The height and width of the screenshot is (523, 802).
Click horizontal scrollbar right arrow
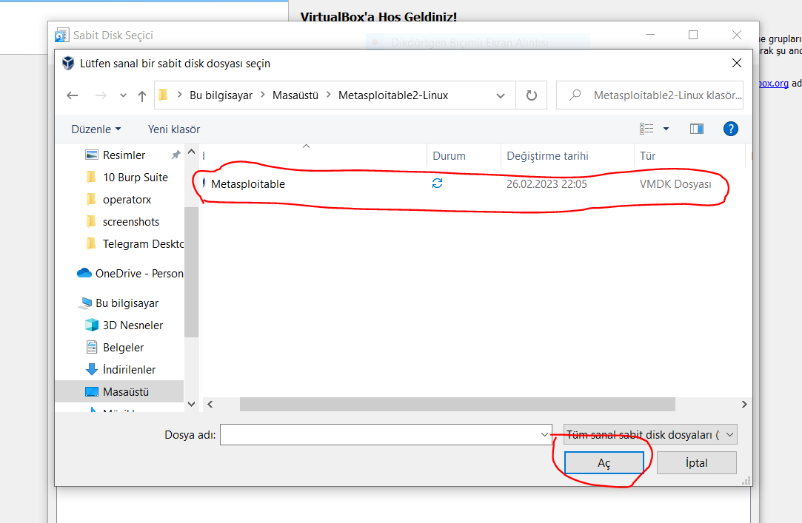point(744,404)
